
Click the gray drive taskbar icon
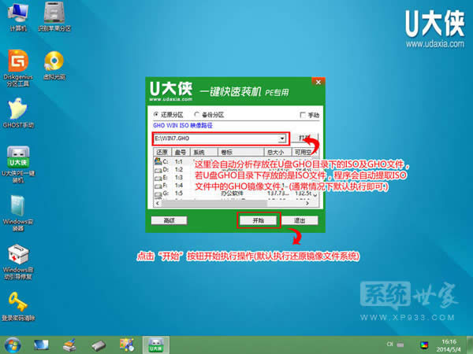[x=99, y=345]
